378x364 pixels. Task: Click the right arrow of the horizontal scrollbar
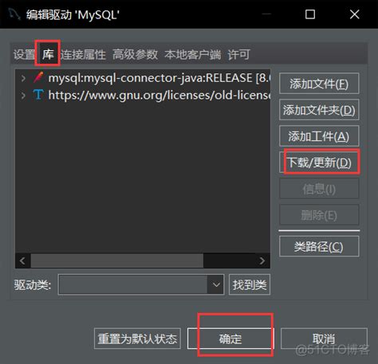tap(262, 260)
